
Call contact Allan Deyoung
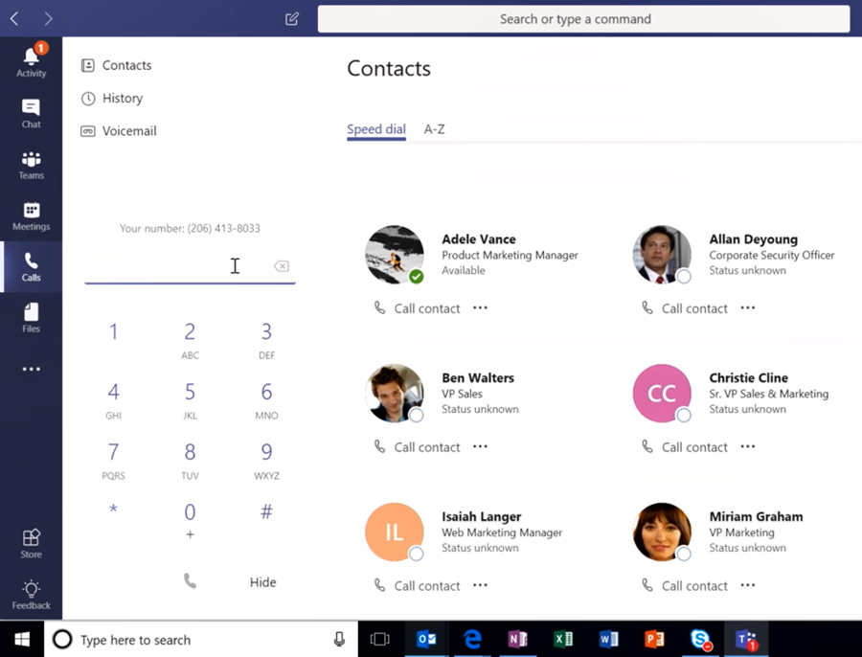[x=685, y=308]
